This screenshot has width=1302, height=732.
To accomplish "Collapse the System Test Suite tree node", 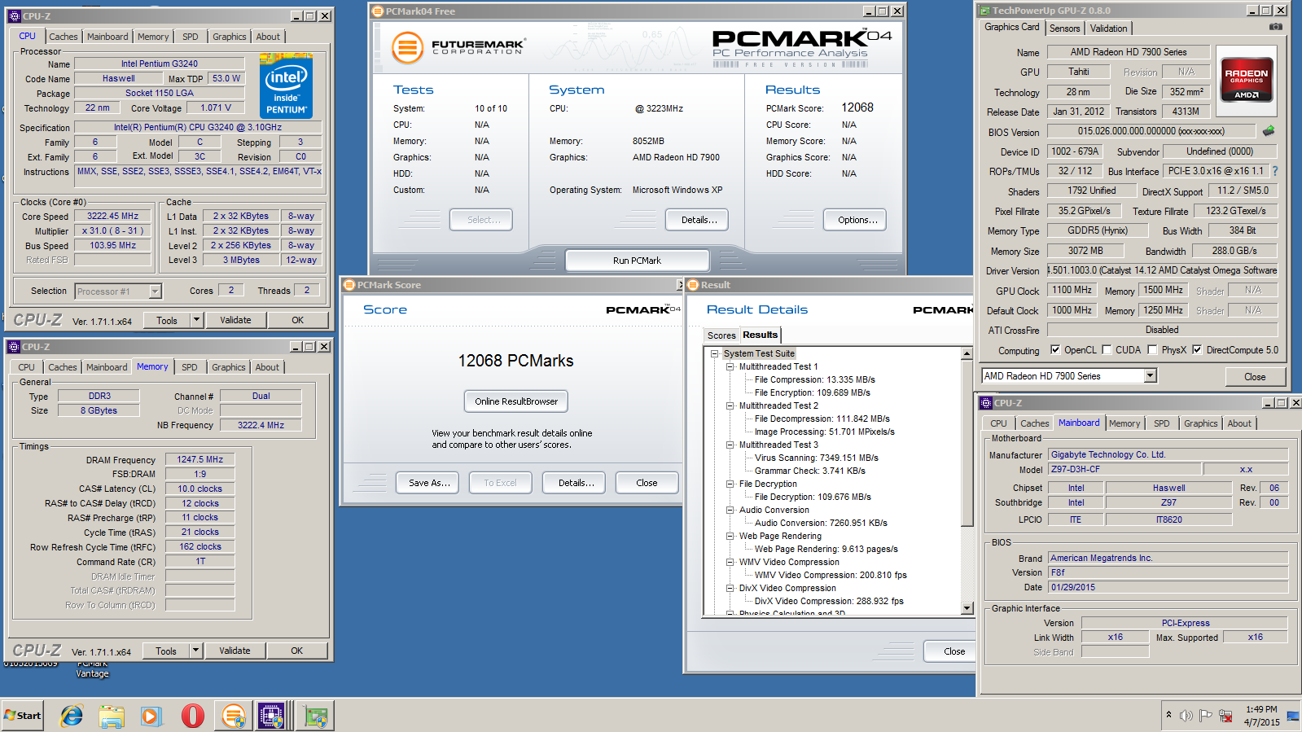I will (x=714, y=353).
